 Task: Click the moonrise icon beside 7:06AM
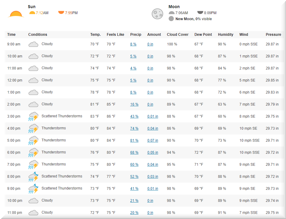coord(172,13)
